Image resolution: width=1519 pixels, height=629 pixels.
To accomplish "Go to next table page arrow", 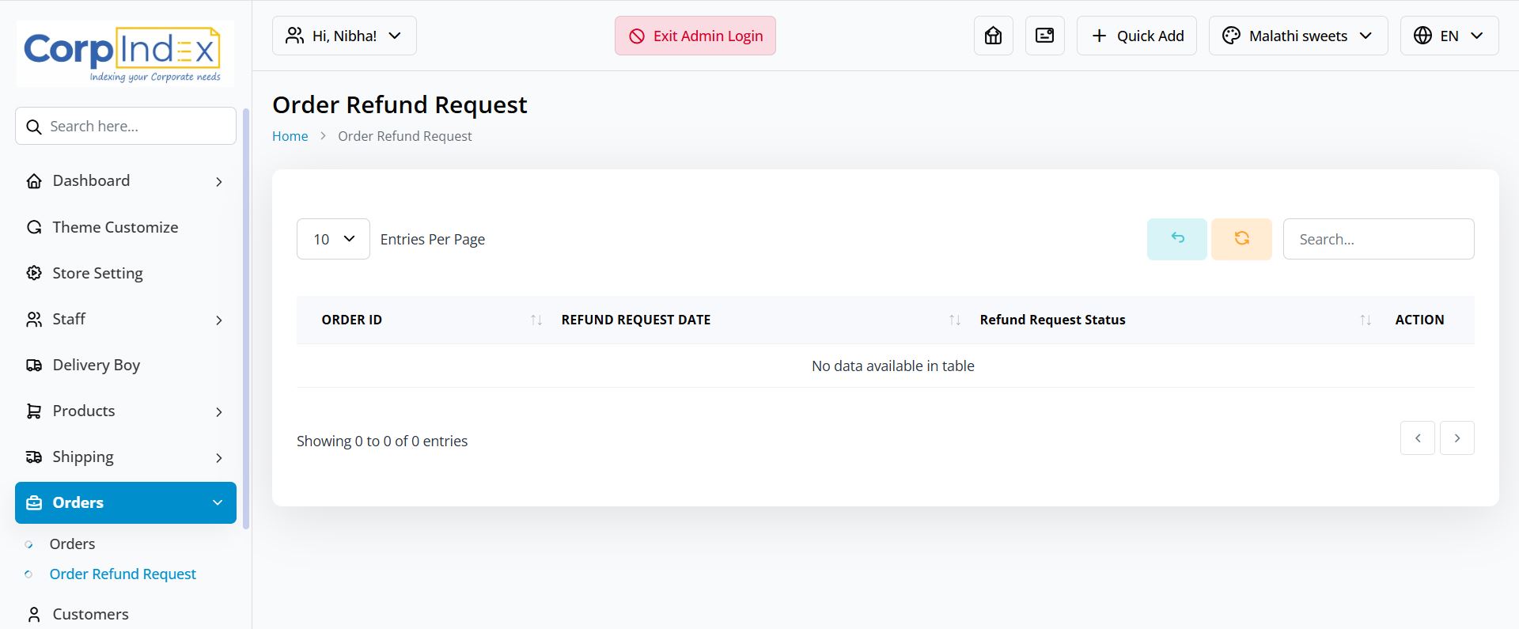I will pyautogui.click(x=1456, y=438).
